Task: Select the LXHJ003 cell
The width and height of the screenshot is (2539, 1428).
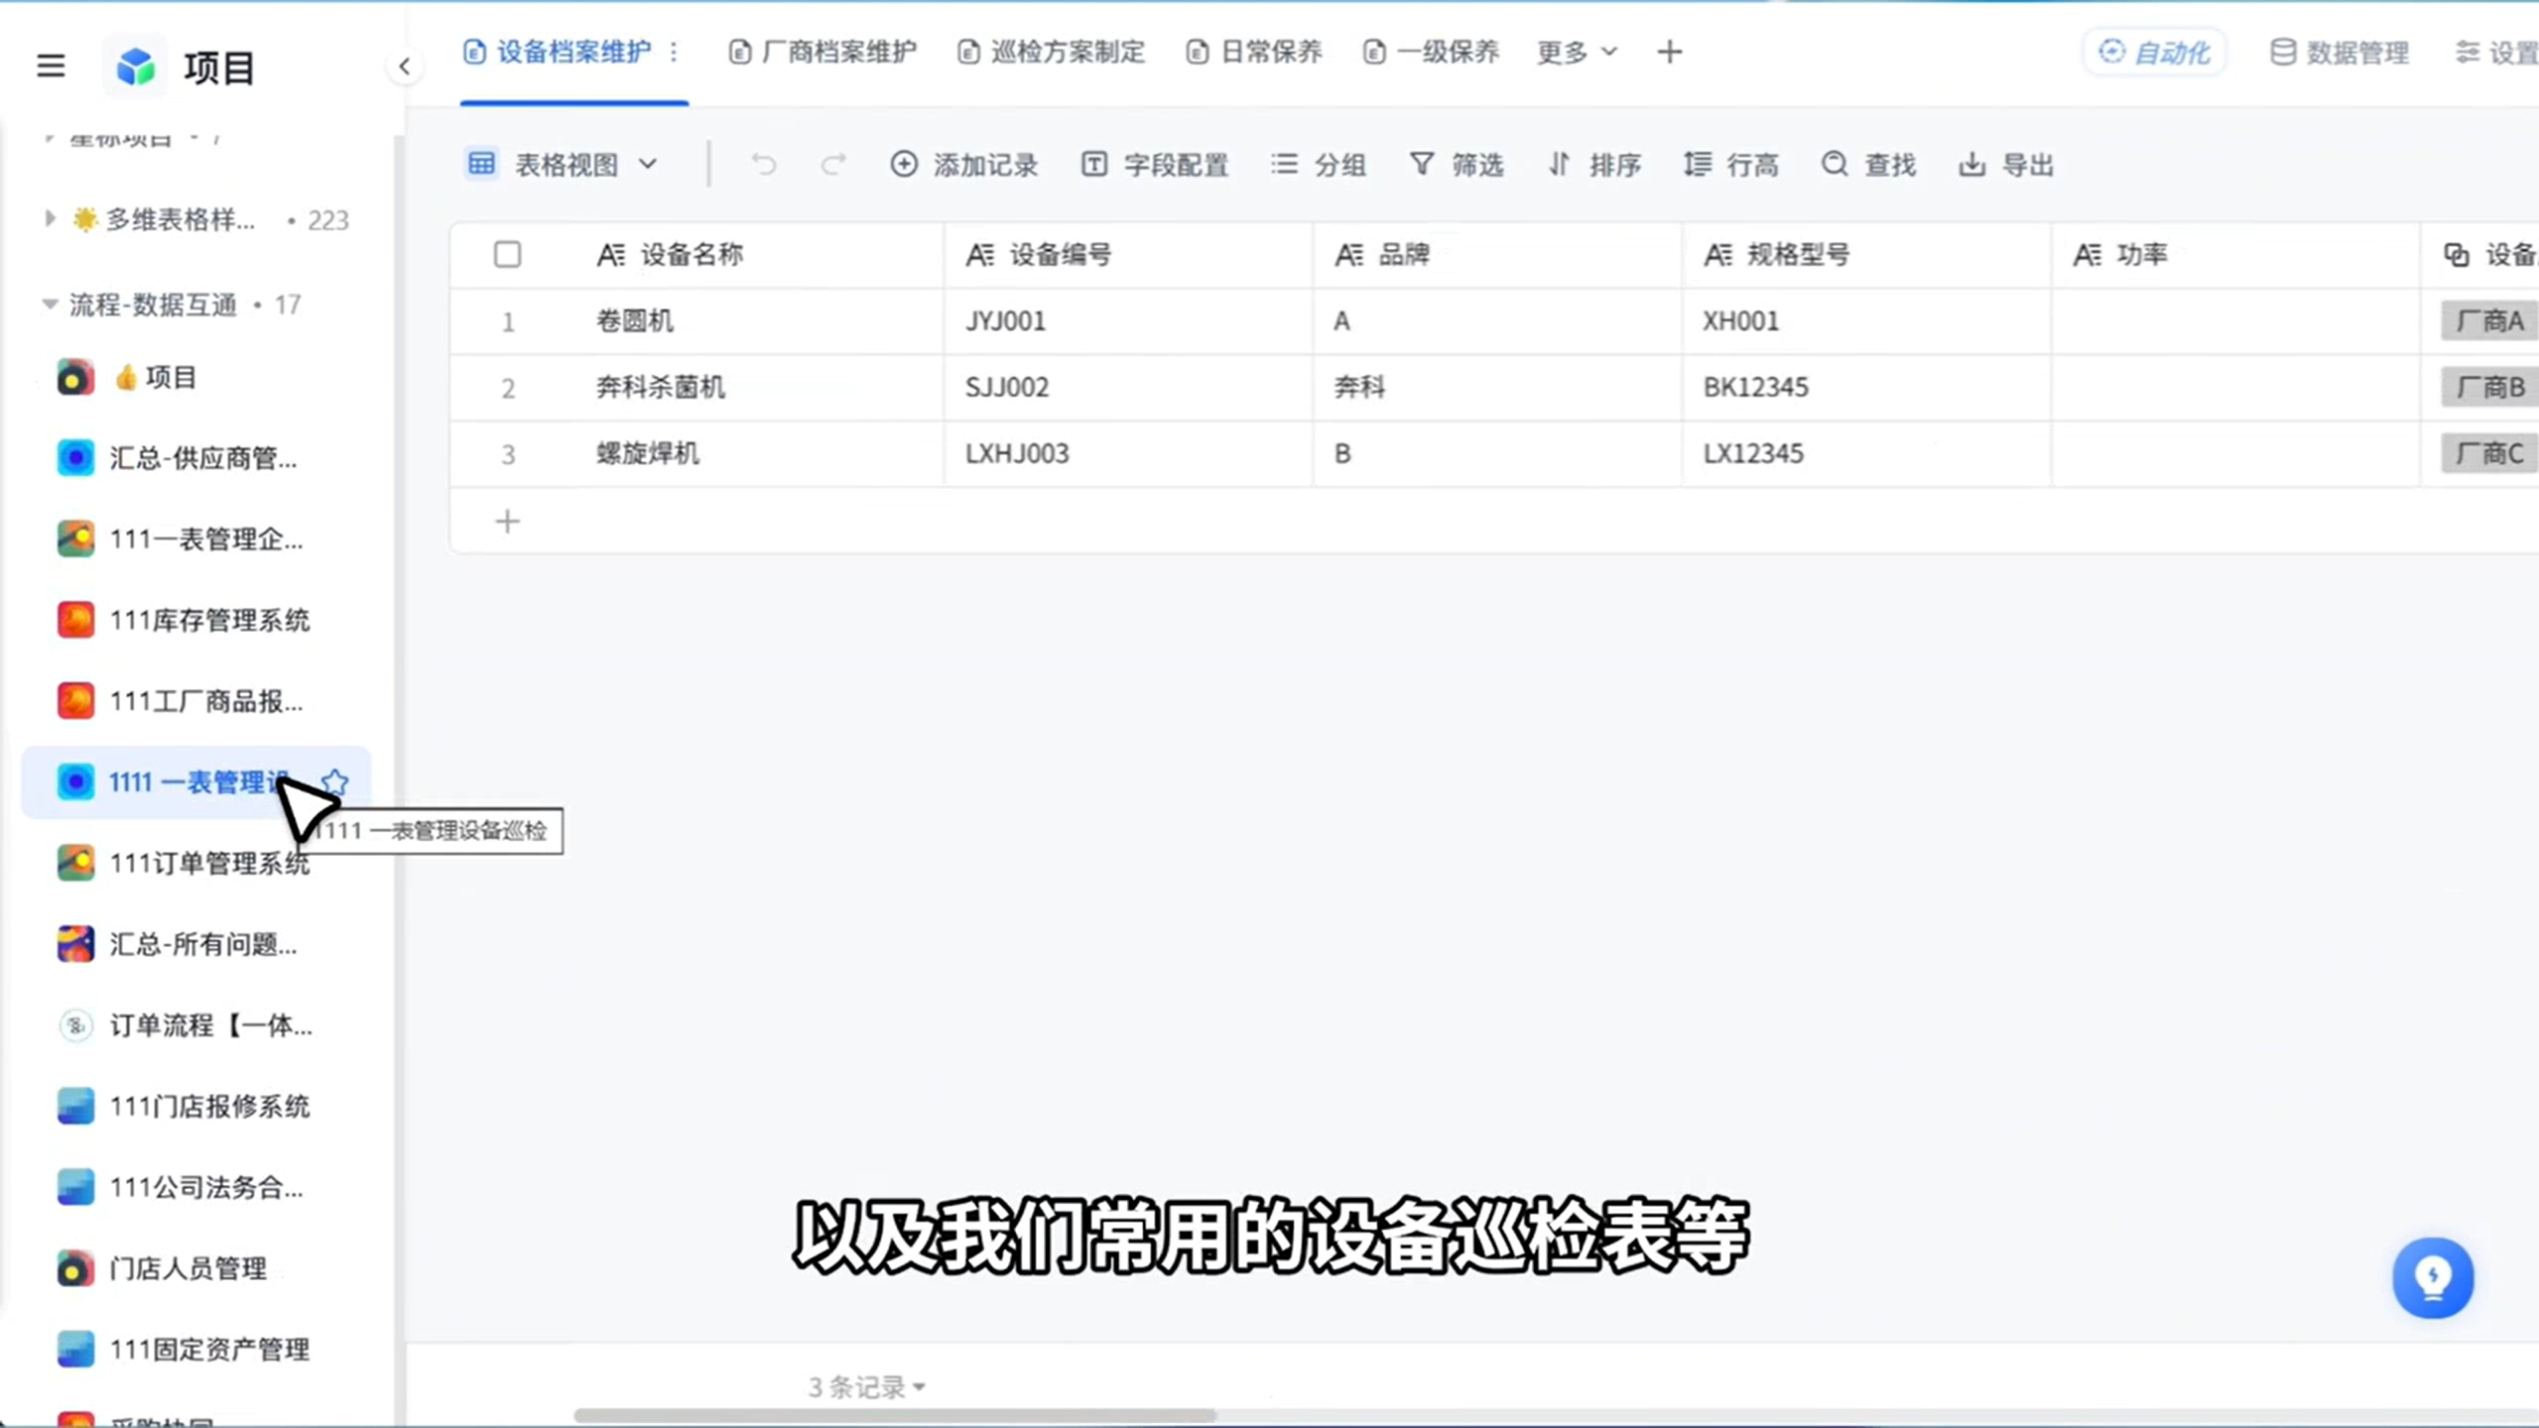Action: 1128,453
